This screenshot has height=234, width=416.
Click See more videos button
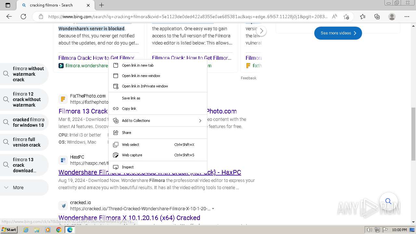point(338,33)
